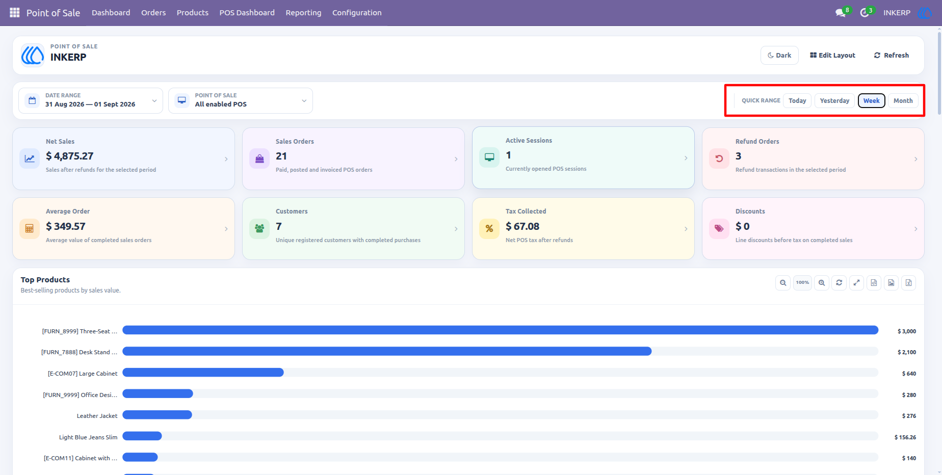This screenshot has width=942, height=475.
Task: Reset the Top Products chart view
Action: tap(839, 282)
